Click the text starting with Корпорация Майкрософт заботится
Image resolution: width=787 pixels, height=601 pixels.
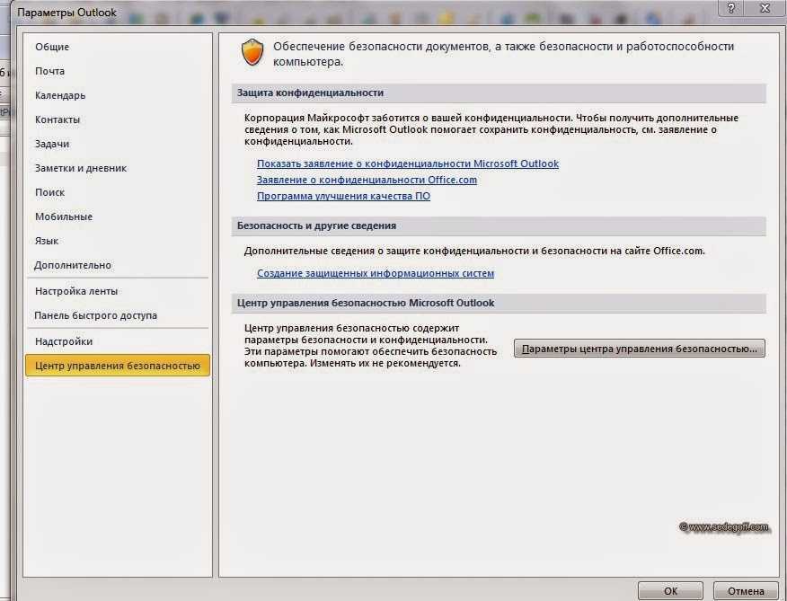point(491,129)
